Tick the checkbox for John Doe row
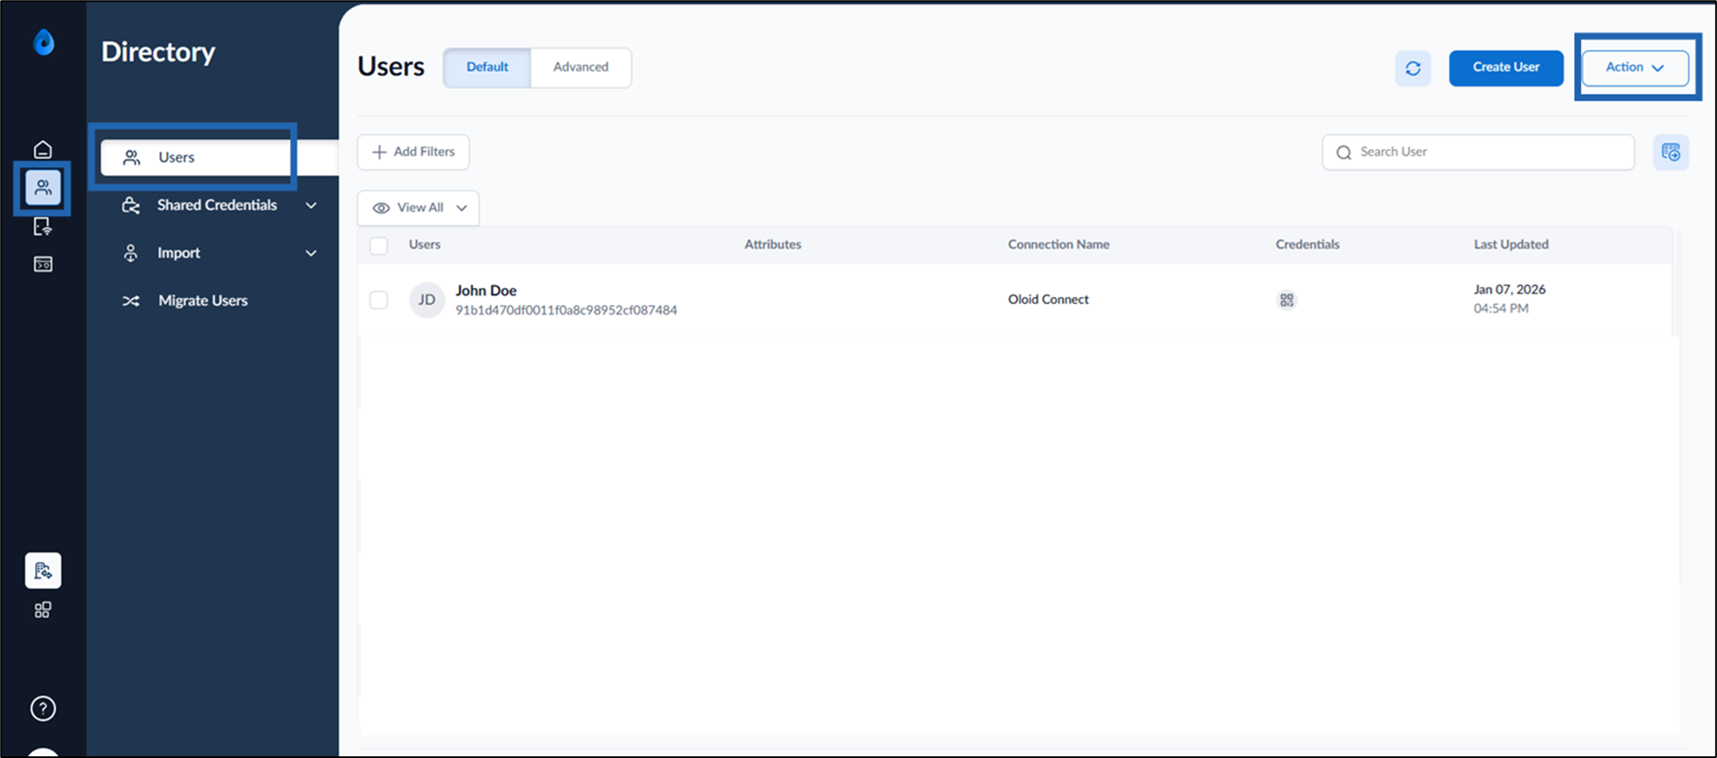 pyautogui.click(x=379, y=300)
